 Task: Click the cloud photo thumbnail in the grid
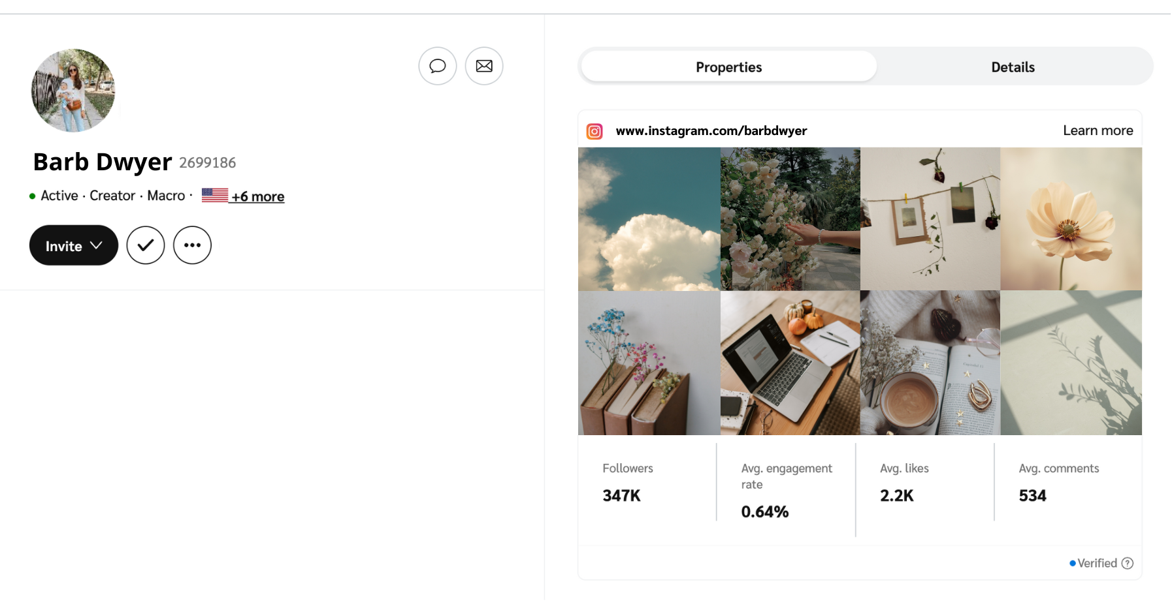[648, 219]
